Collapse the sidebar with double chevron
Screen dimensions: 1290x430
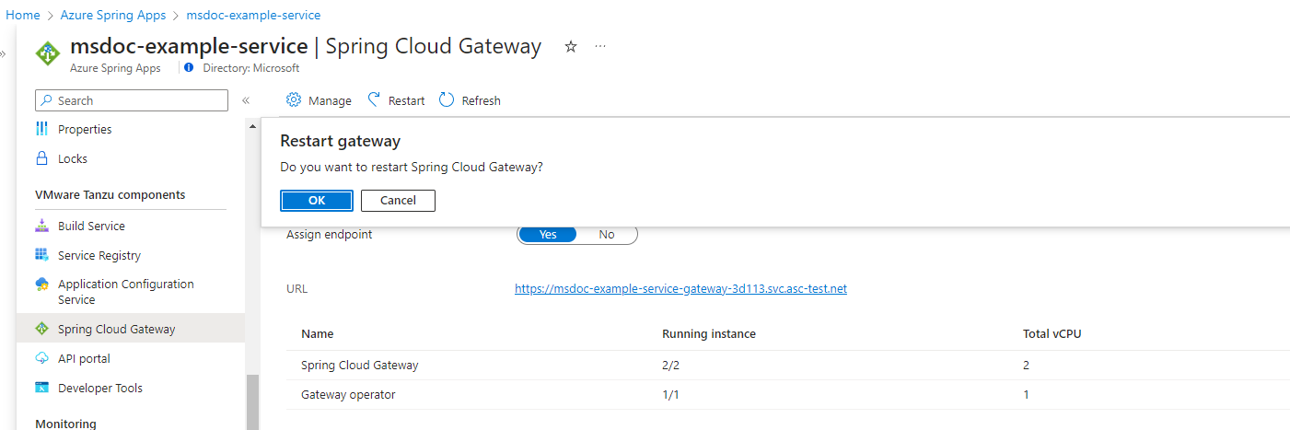pos(246,100)
